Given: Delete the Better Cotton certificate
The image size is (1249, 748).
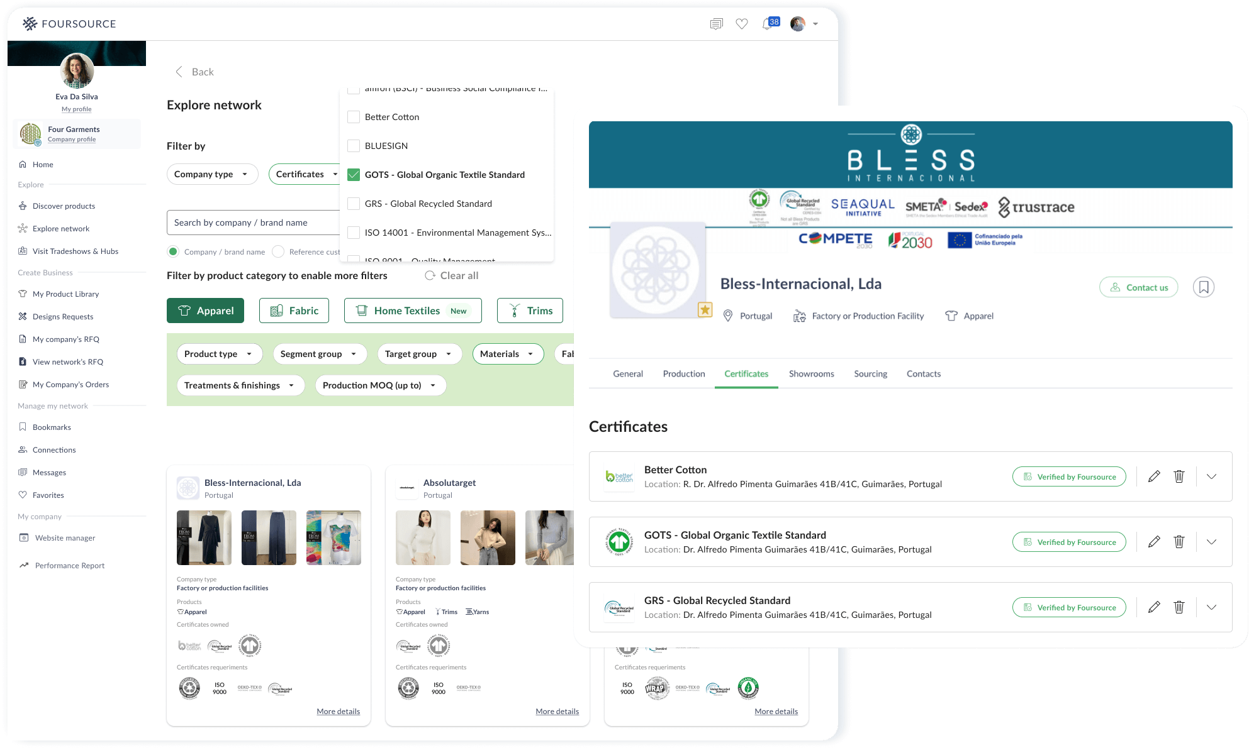Looking at the screenshot, I should coord(1179,476).
